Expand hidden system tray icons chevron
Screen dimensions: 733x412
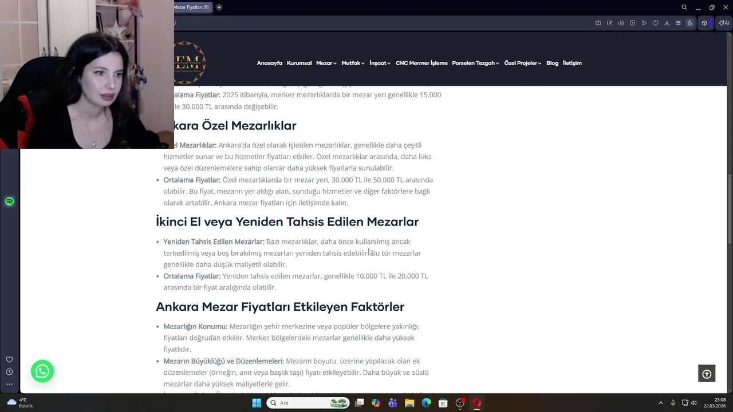coord(660,403)
